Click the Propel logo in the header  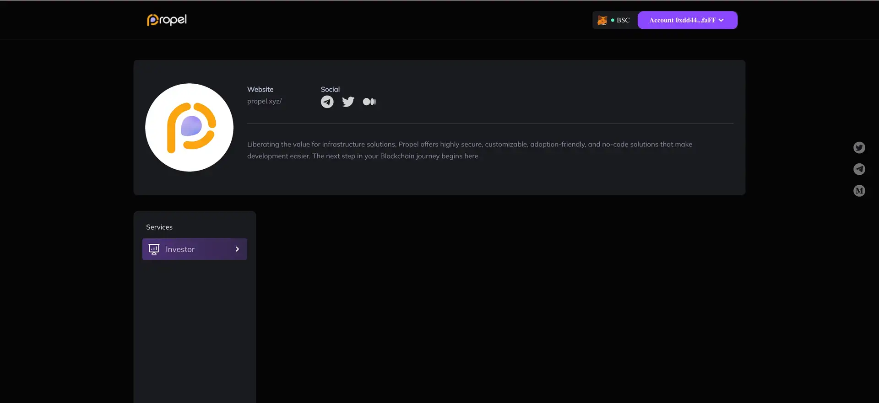(167, 20)
